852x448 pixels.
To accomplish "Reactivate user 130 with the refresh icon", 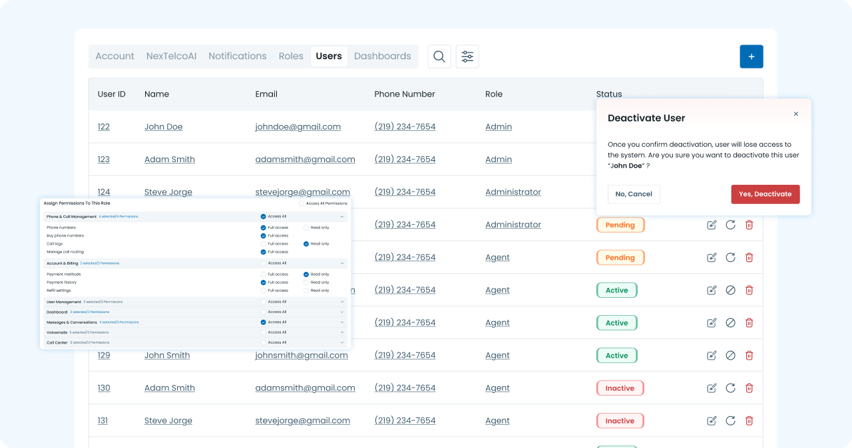I will pyautogui.click(x=730, y=388).
